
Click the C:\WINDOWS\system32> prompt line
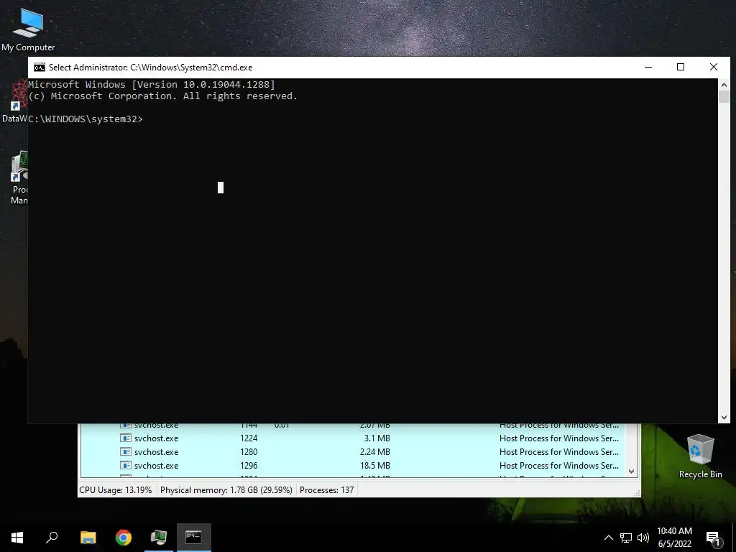(x=86, y=119)
